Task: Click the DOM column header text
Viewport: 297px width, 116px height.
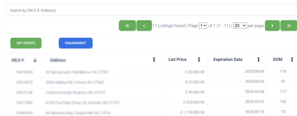Action: pyautogui.click(x=277, y=60)
